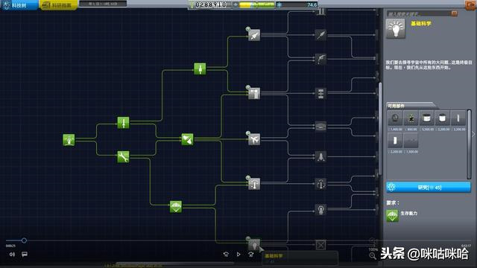Open the yellow archives tab

pos(58,5)
